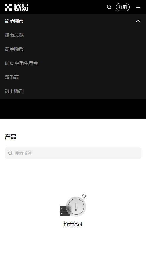Click the exclamation mark circle icon
The width and height of the screenshot is (146, 254).
pyautogui.click(x=76, y=206)
